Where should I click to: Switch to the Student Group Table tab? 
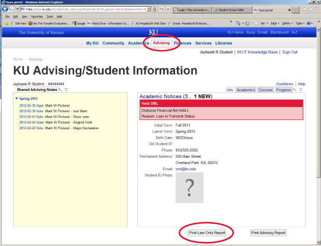[x=232, y=10]
